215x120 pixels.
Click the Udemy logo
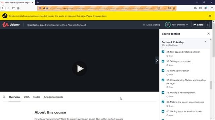(x=11, y=25)
